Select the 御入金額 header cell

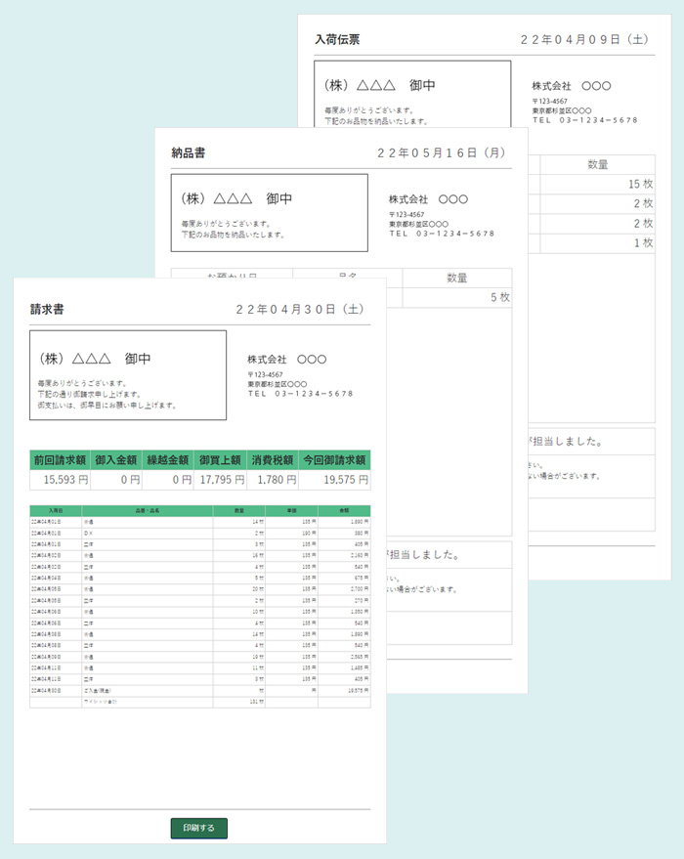117,460
